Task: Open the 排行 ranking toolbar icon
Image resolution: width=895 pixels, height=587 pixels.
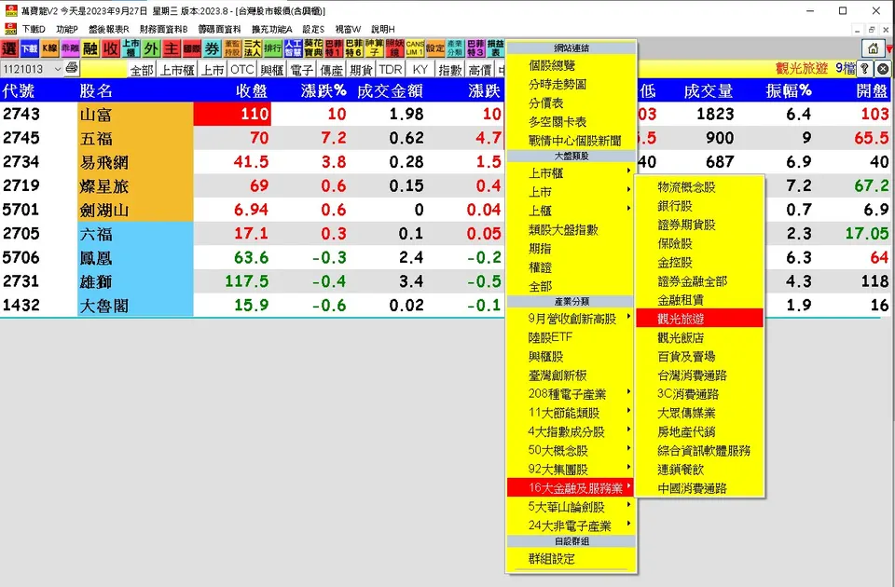Action: 273,49
